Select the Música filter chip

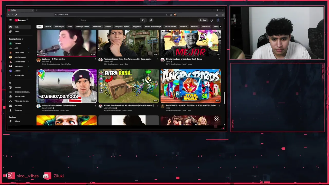[48, 26]
